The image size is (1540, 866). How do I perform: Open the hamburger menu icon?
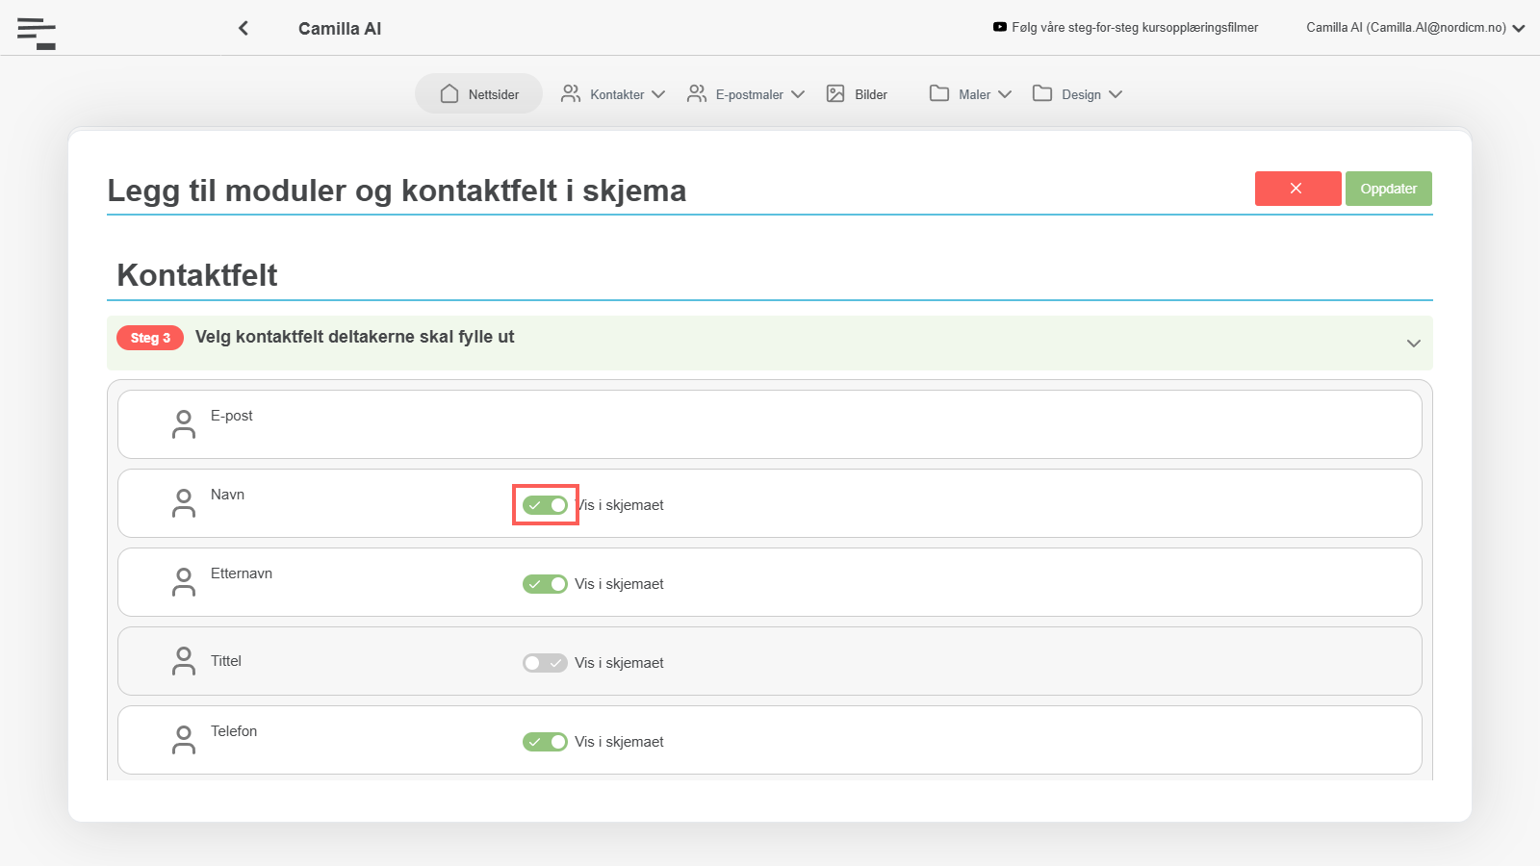(x=37, y=33)
